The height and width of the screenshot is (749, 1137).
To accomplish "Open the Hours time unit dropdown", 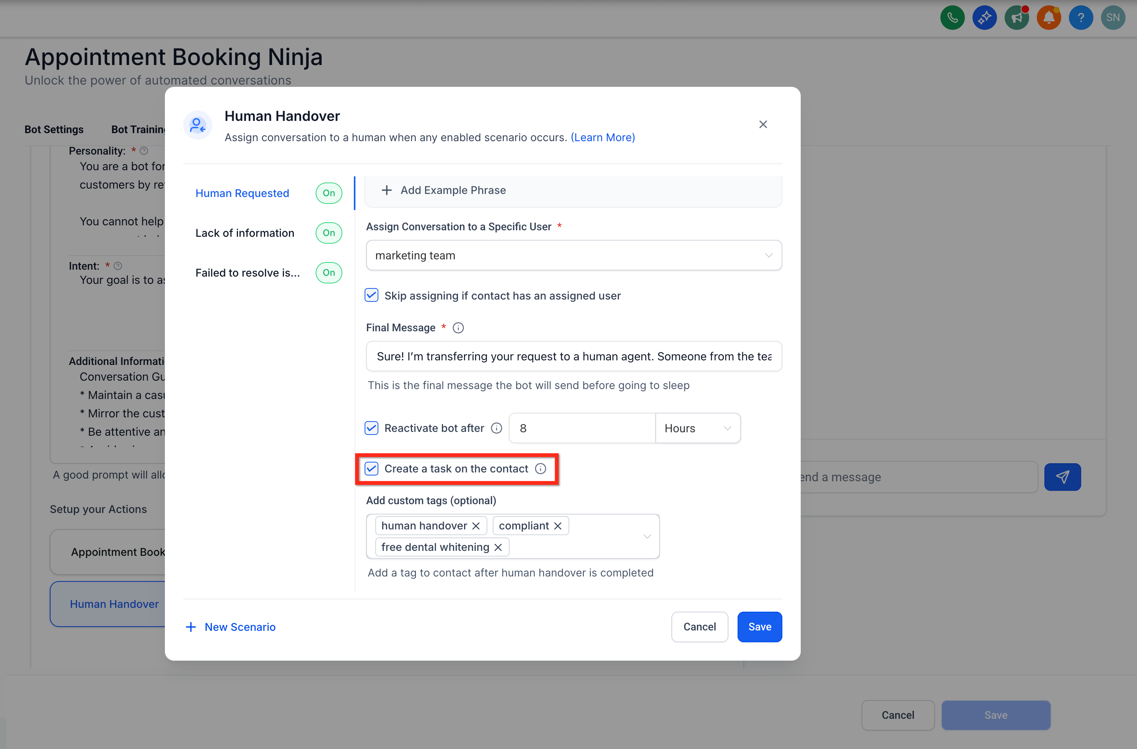I will pyautogui.click(x=697, y=428).
